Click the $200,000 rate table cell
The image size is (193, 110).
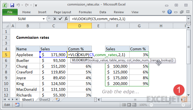pos(117,84)
